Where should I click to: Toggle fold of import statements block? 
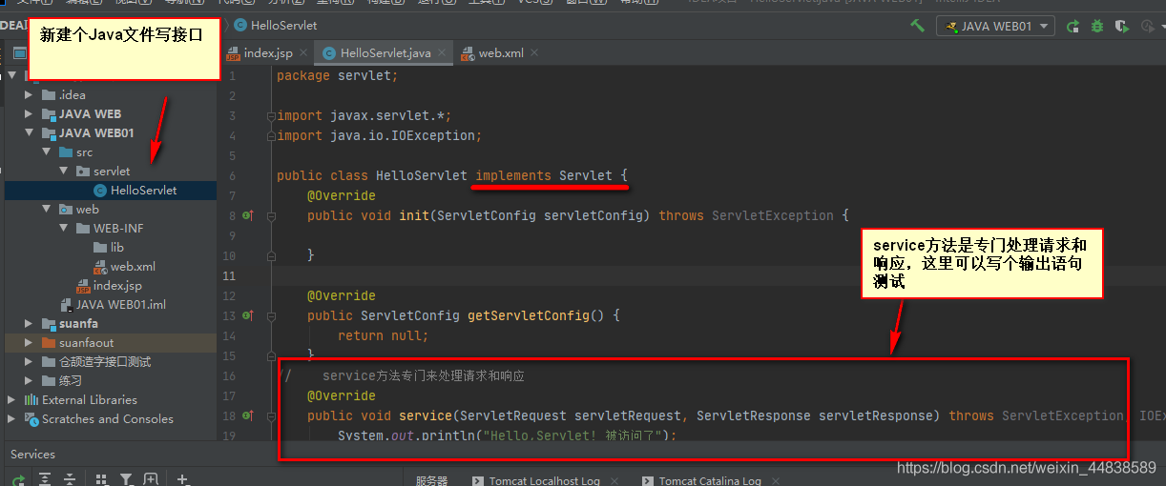[271, 116]
